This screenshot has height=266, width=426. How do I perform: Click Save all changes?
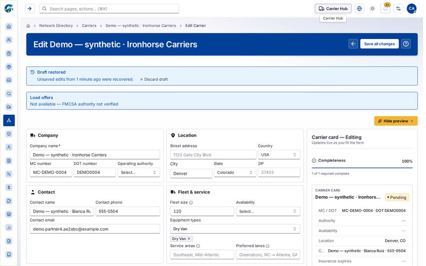tap(379, 44)
